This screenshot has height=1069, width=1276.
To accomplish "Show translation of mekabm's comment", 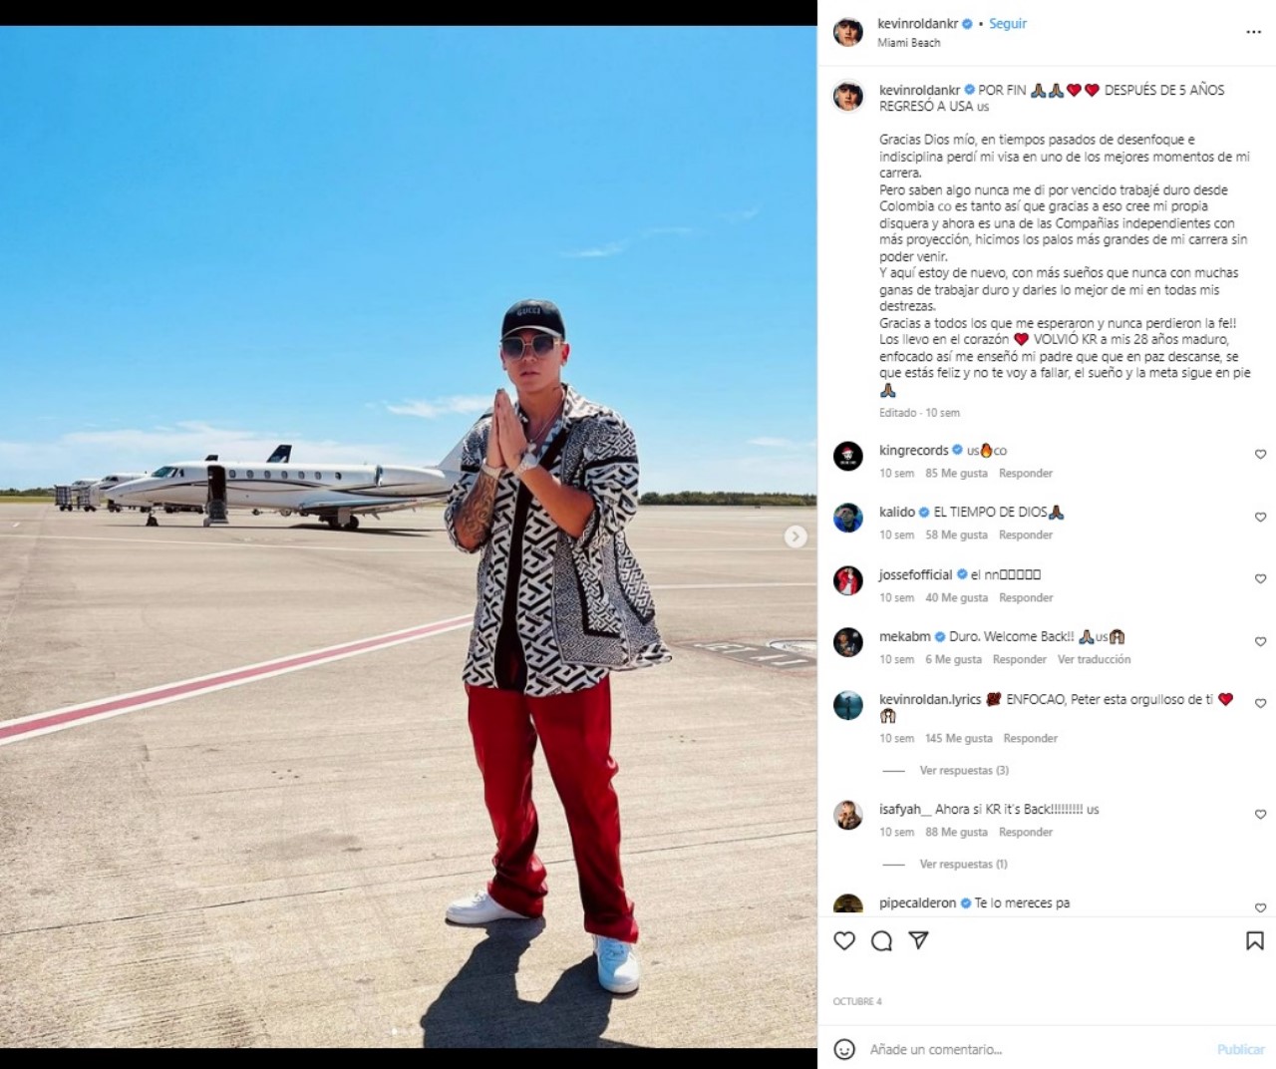I will pos(1094,660).
